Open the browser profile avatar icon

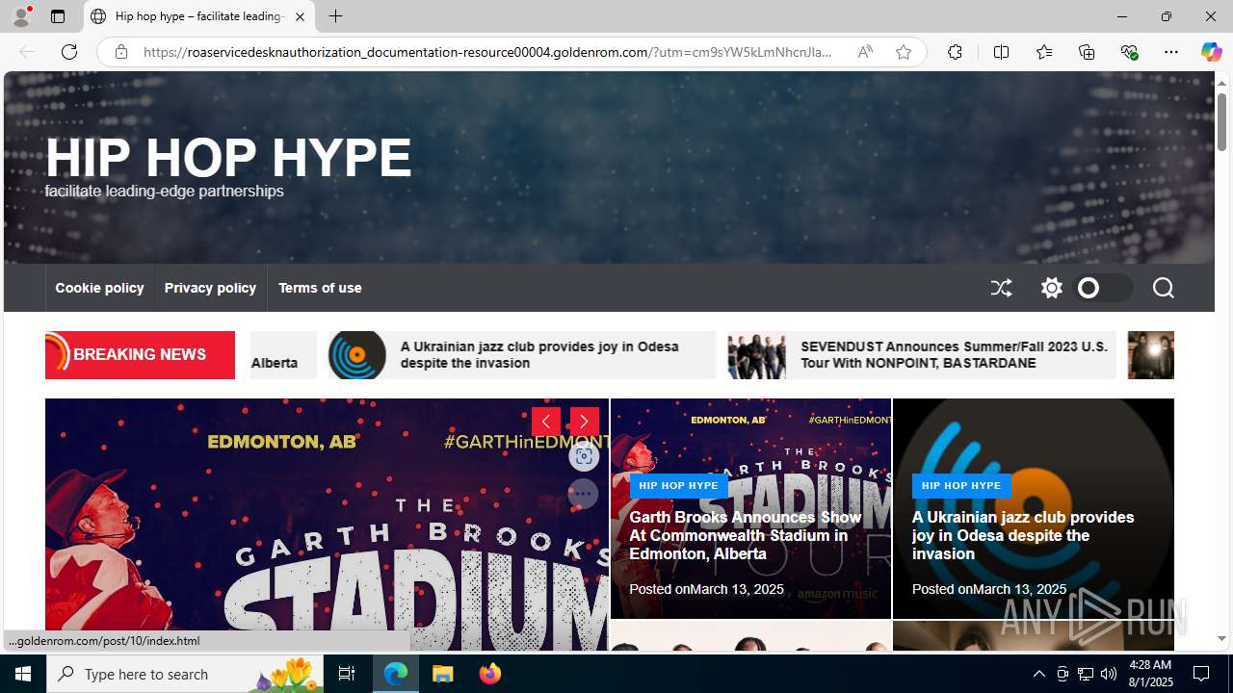pyautogui.click(x=21, y=16)
